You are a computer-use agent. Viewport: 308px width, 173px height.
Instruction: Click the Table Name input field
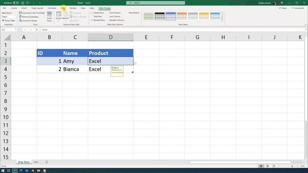(x=9, y=17)
